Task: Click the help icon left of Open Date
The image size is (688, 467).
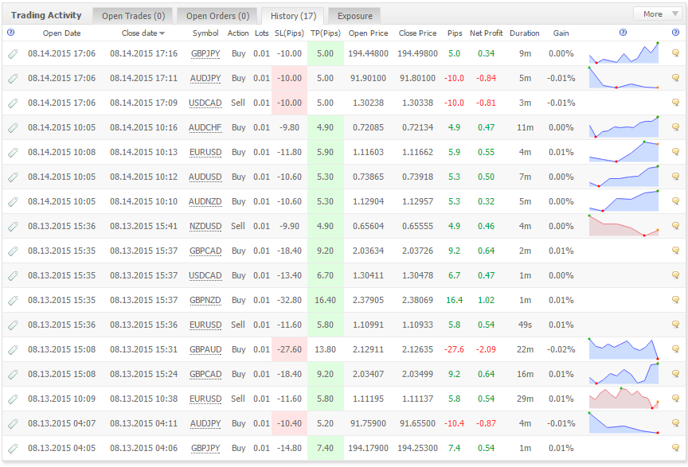Action: click(x=11, y=33)
